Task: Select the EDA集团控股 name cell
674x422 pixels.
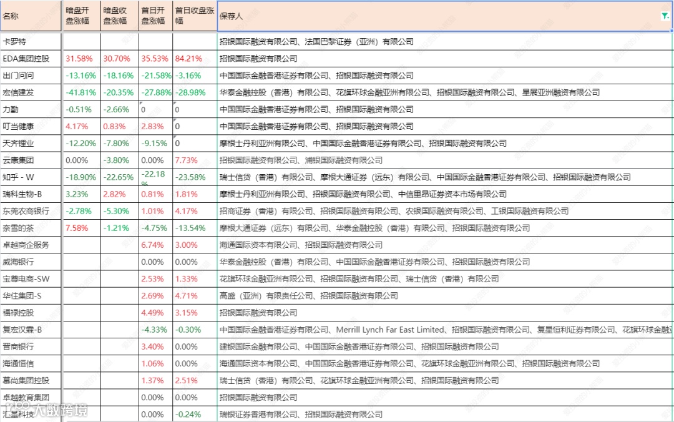Action: coord(31,59)
